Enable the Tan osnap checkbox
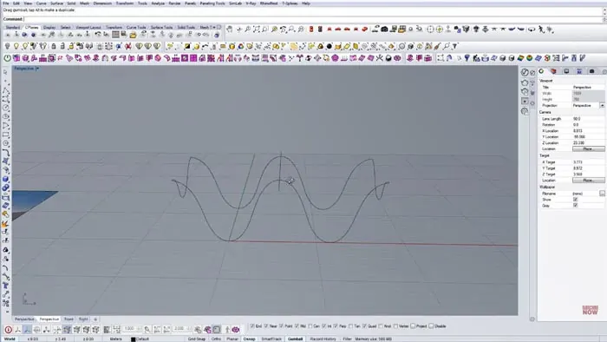607x342 pixels. (x=350, y=326)
